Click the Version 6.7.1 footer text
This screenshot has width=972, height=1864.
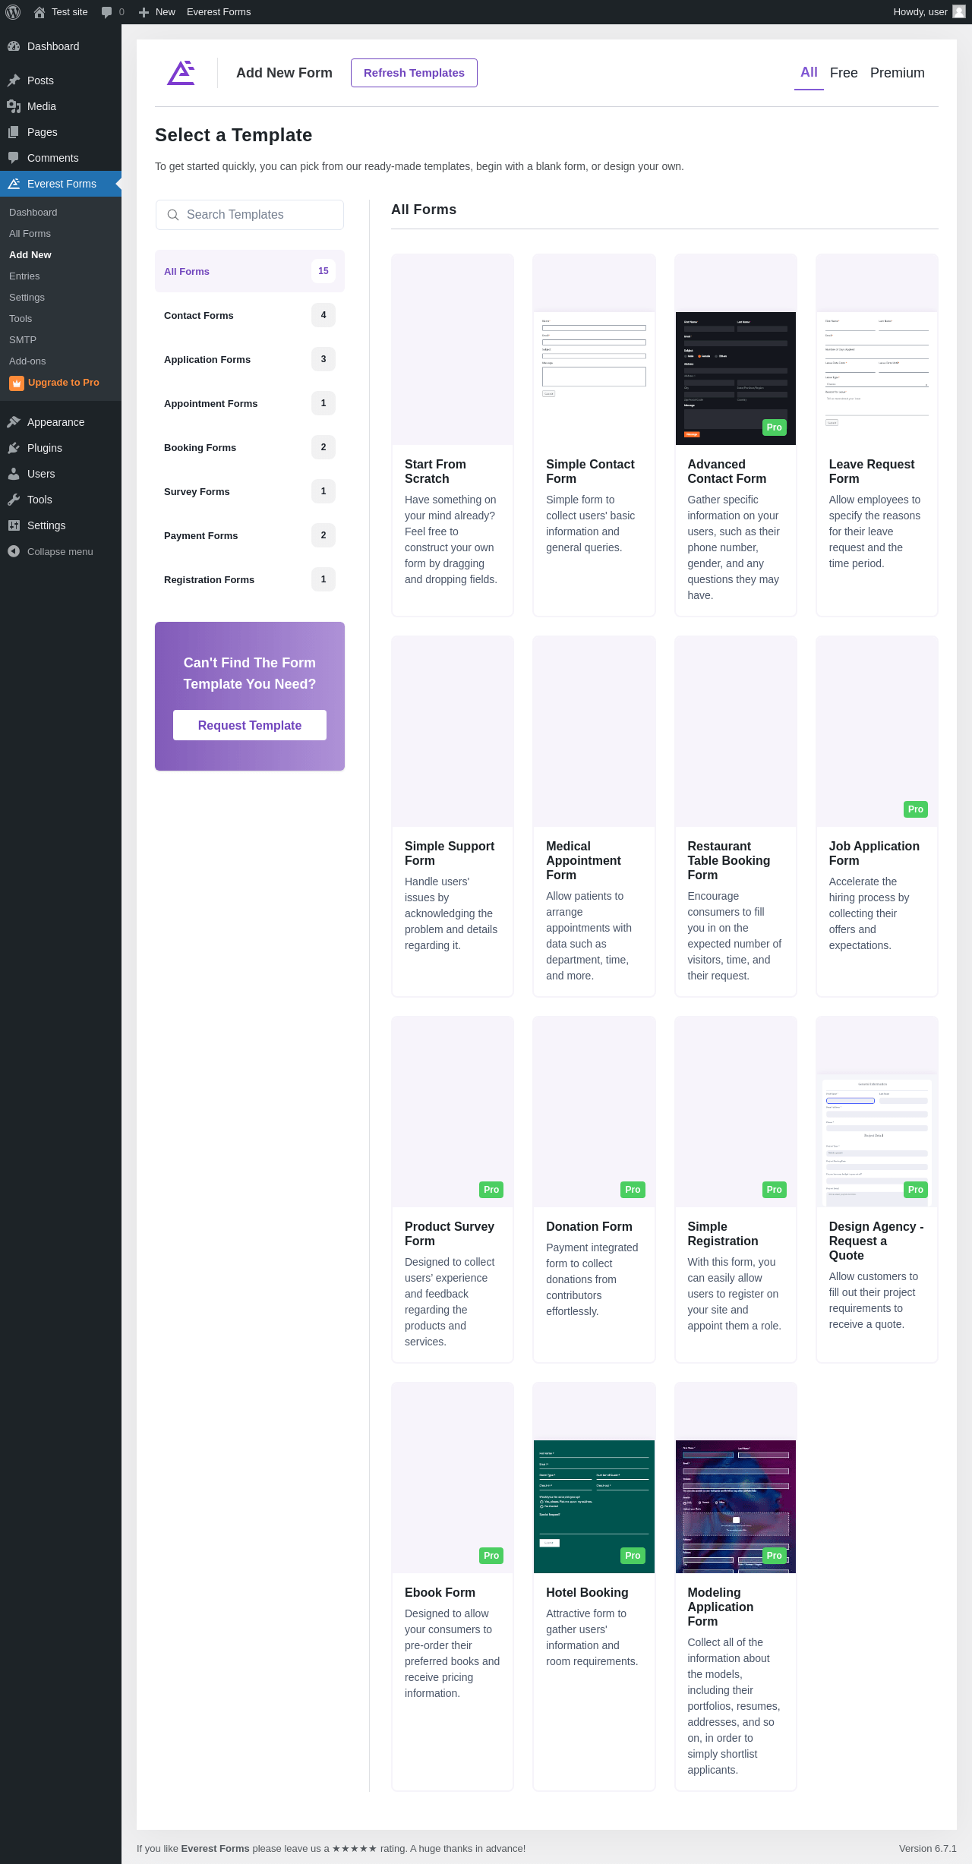pyautogui.click(x=928, y=1849)
